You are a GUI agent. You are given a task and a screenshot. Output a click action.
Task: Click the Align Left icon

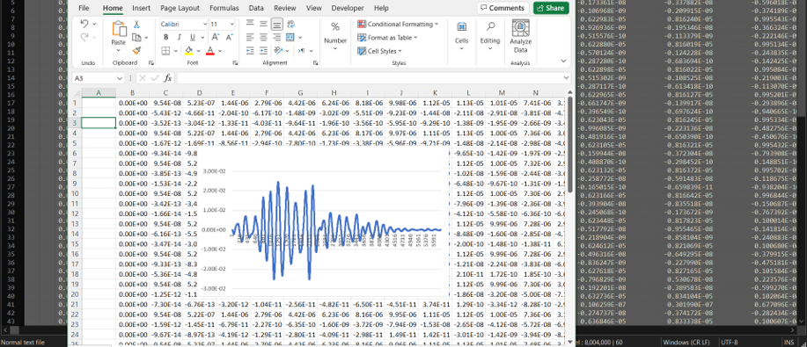[x=250, y=37]
